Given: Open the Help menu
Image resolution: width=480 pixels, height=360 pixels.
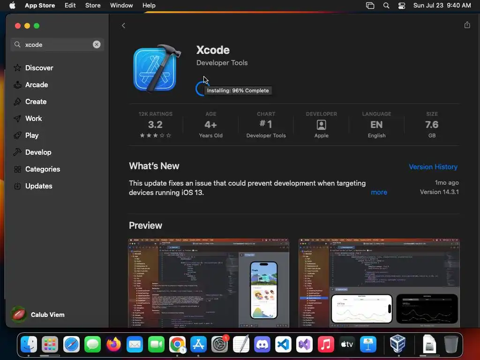Looking at the screenshot, I should click(x=149, y=5).
